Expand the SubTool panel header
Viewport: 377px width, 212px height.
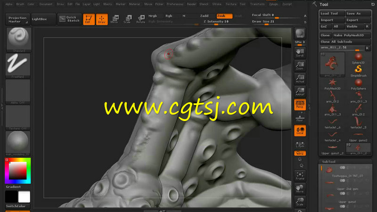tap(345, 162)
